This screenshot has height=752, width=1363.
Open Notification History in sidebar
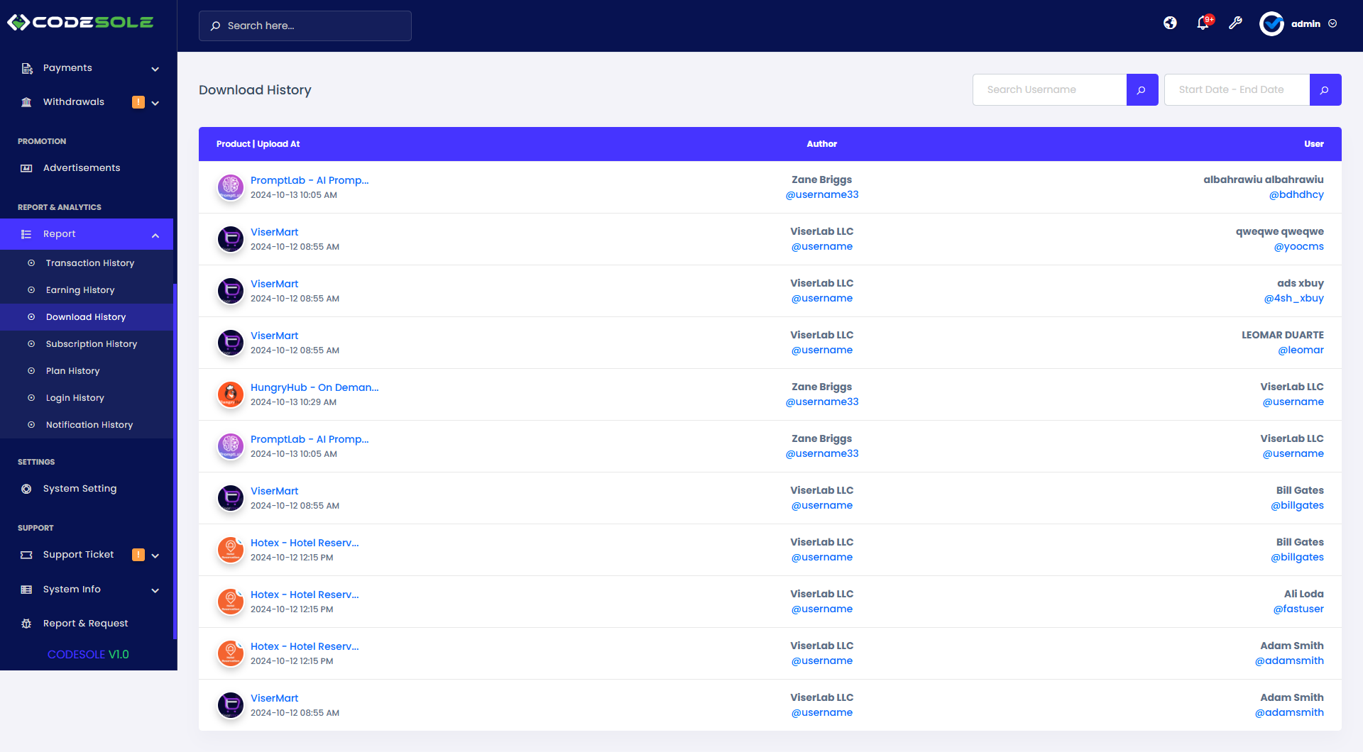tap(87, 425)
